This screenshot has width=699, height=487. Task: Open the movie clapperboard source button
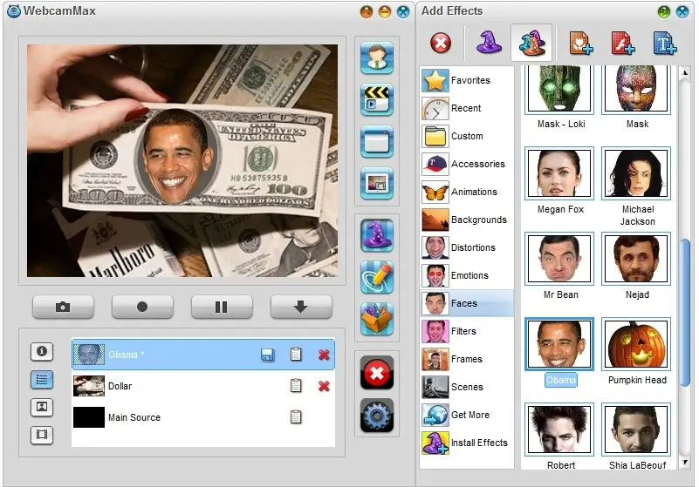coord(377,99)
